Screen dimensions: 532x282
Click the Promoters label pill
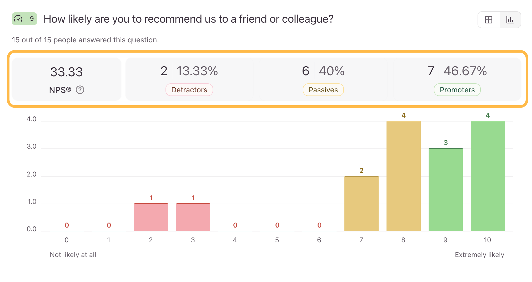(x=457, y=90)
